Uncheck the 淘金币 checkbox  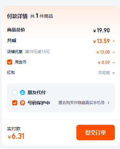(10, 62)
